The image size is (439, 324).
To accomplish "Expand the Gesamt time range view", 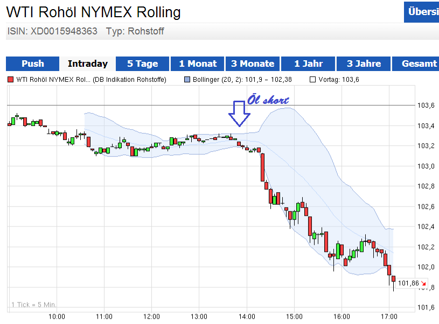I will coord(419,64).
